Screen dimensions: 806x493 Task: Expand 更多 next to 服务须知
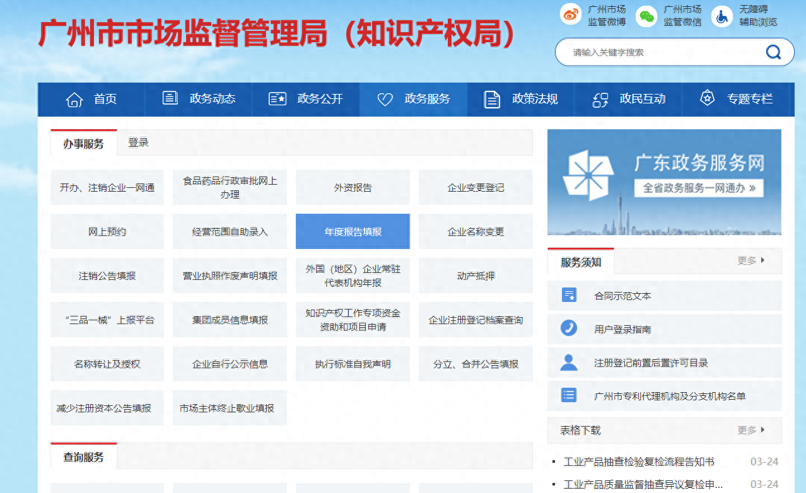pos(751,260)
